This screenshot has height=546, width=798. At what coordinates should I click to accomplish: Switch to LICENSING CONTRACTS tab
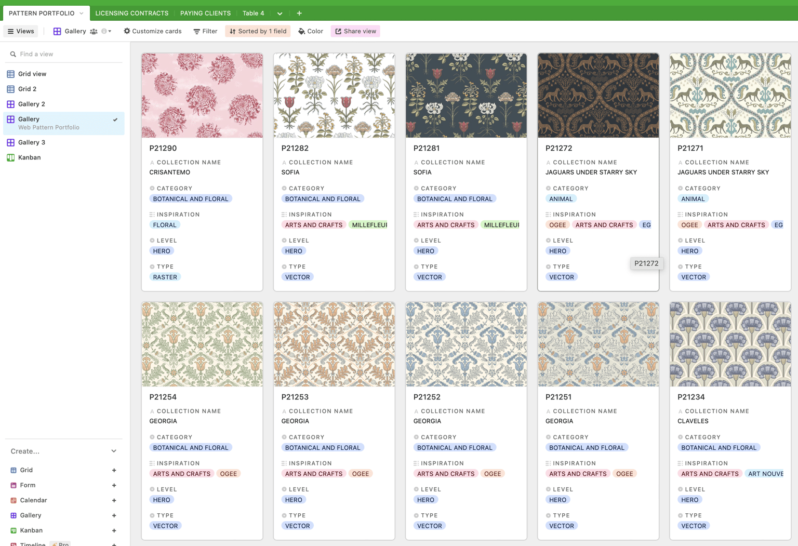[x=132, y=13]
